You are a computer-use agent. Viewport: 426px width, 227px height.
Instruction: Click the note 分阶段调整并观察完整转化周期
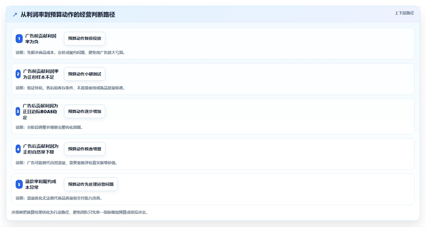(49, 127)
